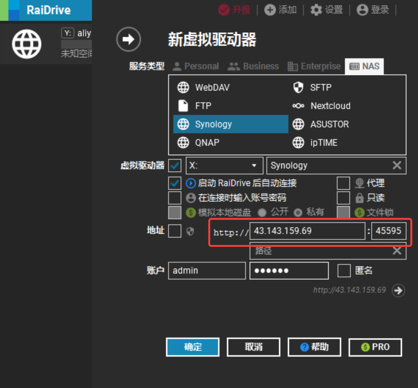Select the 公开 radio option
Screen dimensions: 418x388
click(x=262, y=213)
